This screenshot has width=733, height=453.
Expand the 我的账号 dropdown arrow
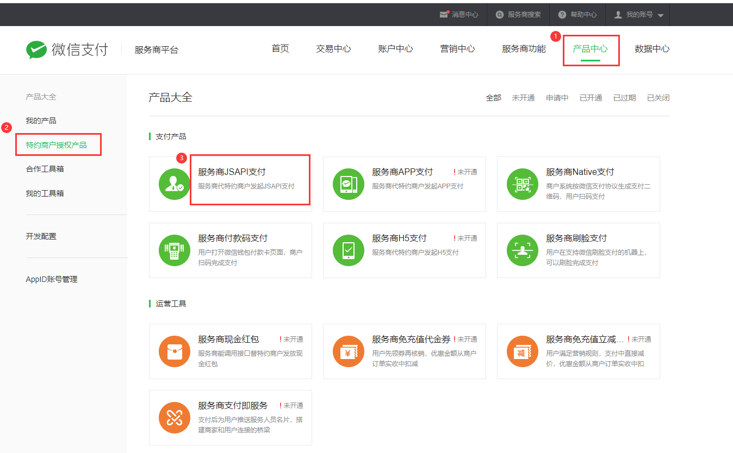click(660, 15)
